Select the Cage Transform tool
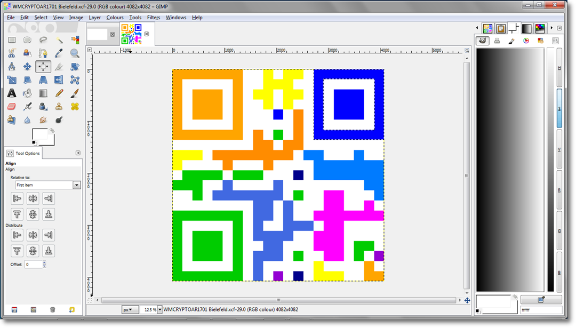The width and height of the screenshot is (576, 328). pos(75,79)
